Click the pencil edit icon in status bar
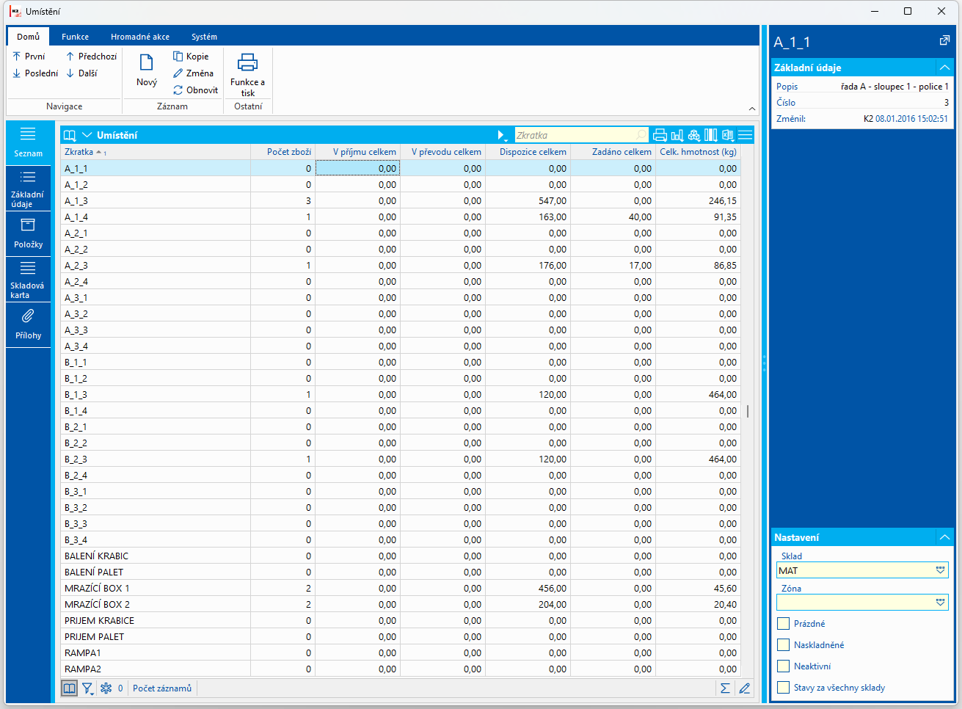 pyautogui.click(x=745, y=688)
